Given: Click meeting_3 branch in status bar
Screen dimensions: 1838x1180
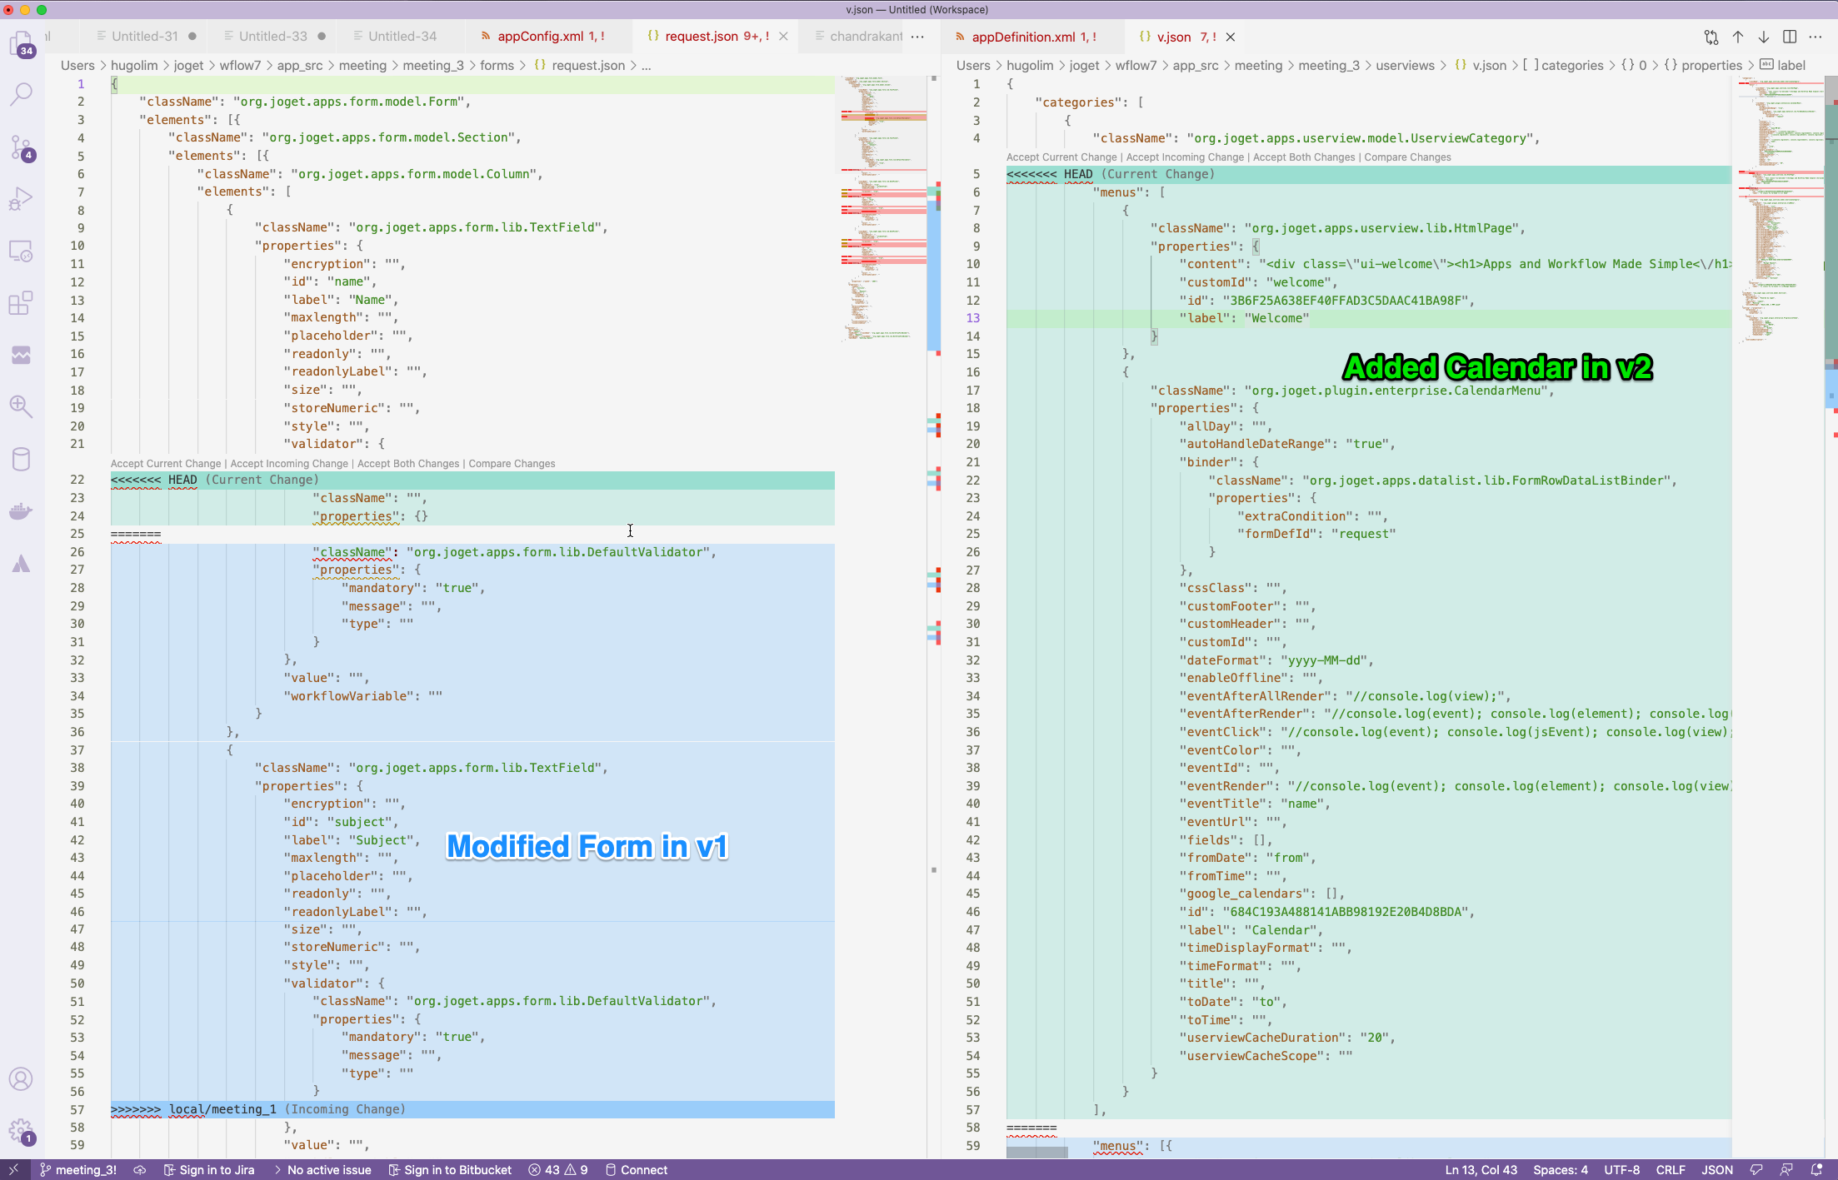Looking at the screenshot, I should (79, 1170).
